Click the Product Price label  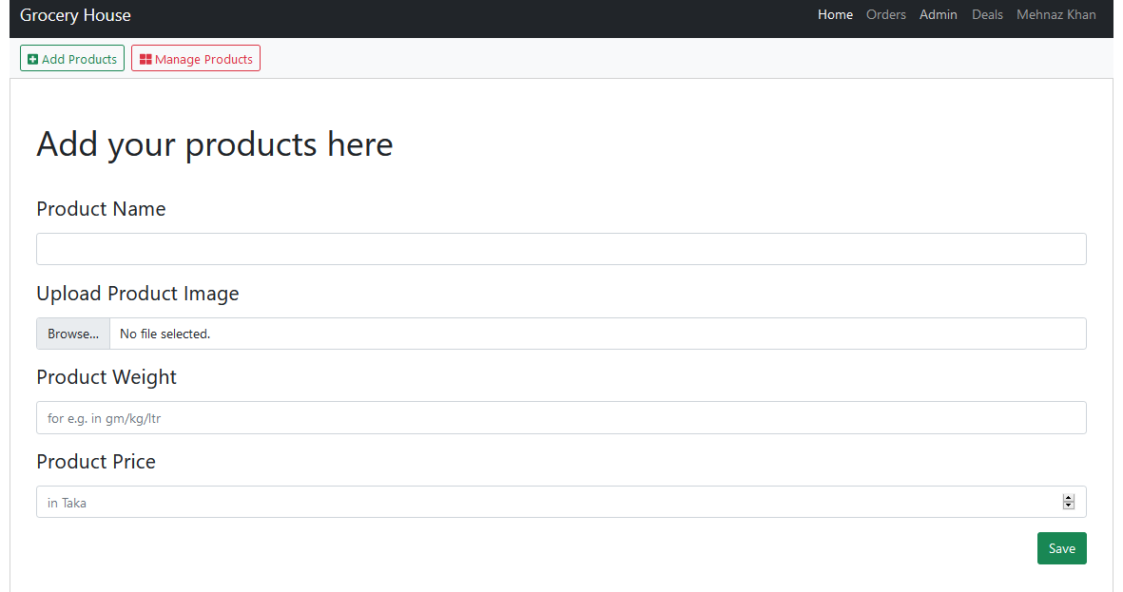click(x=96, y=462)
